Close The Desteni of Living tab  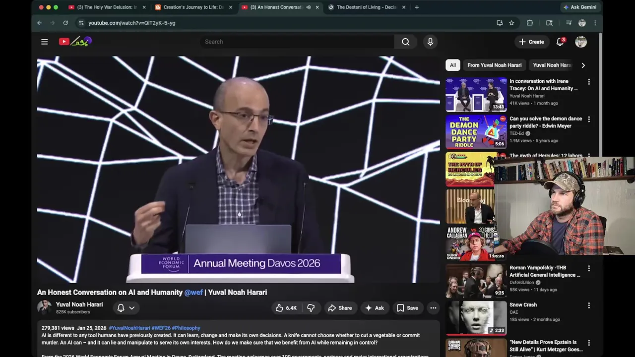pyautogui.click(x=404, y=7)
